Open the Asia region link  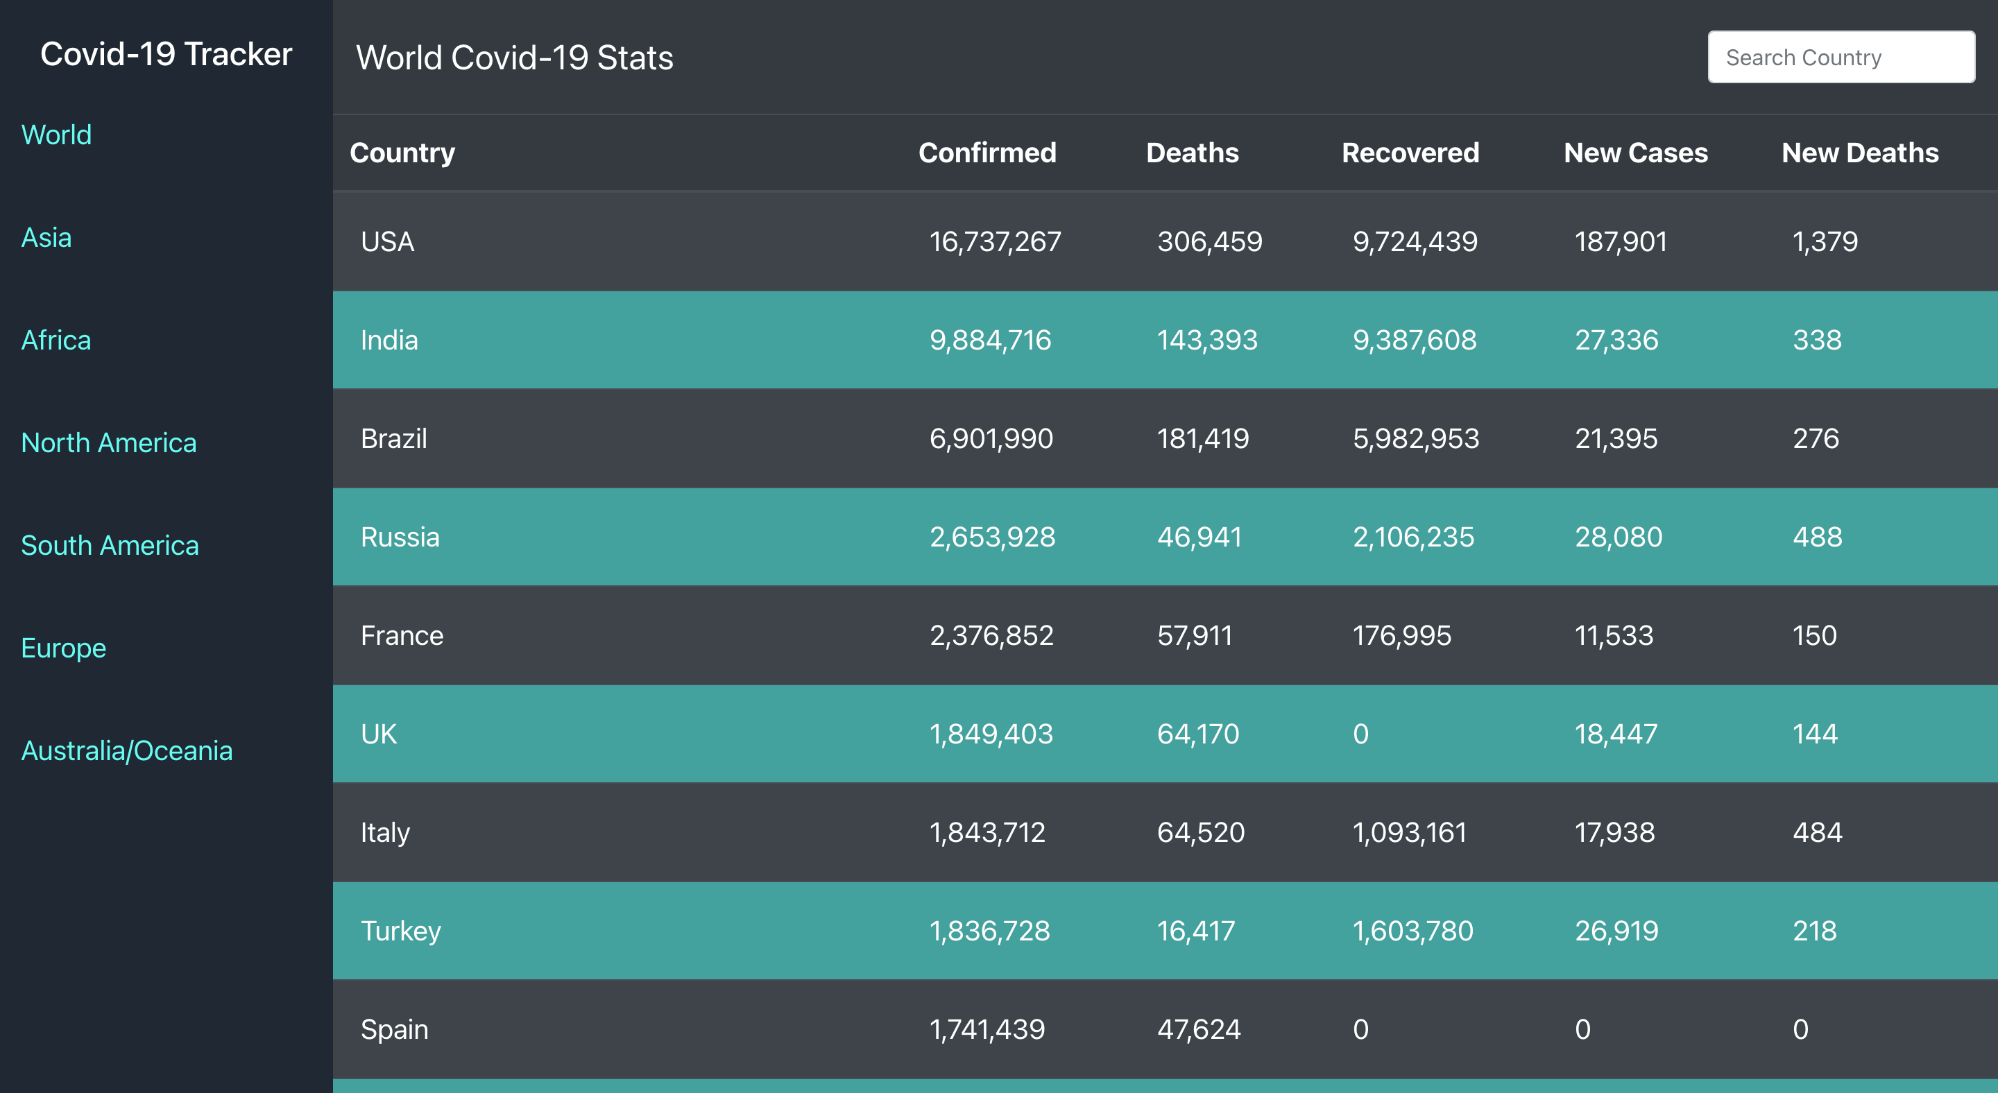[x=46, y=238]
